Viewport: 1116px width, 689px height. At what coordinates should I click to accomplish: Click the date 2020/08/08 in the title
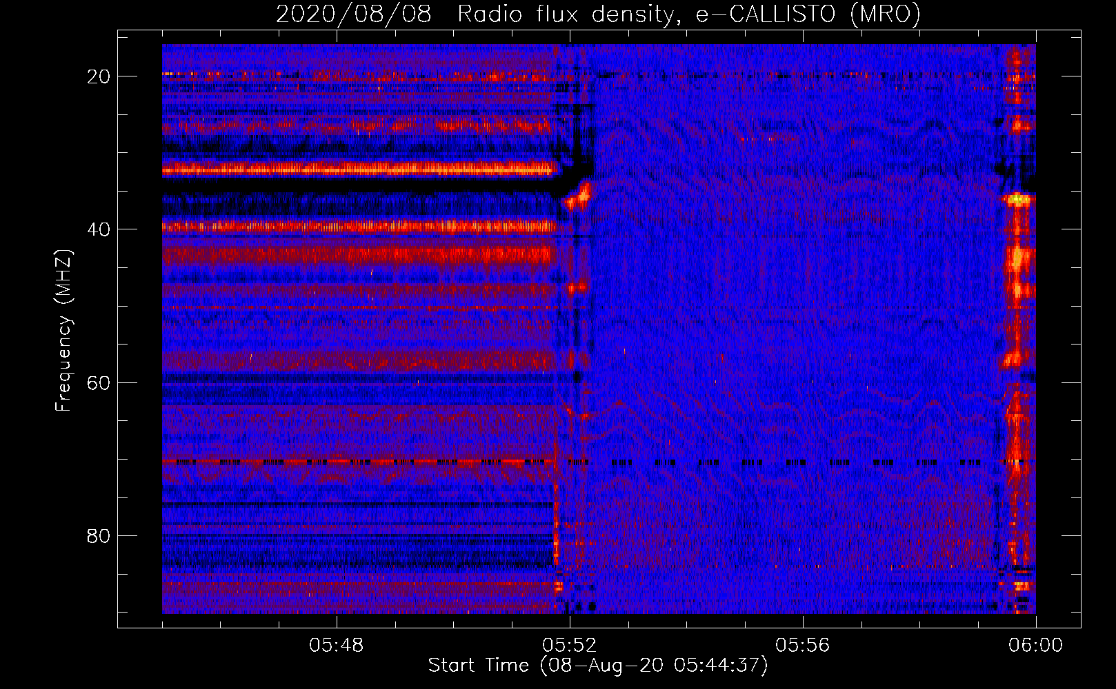pos(354,14)
